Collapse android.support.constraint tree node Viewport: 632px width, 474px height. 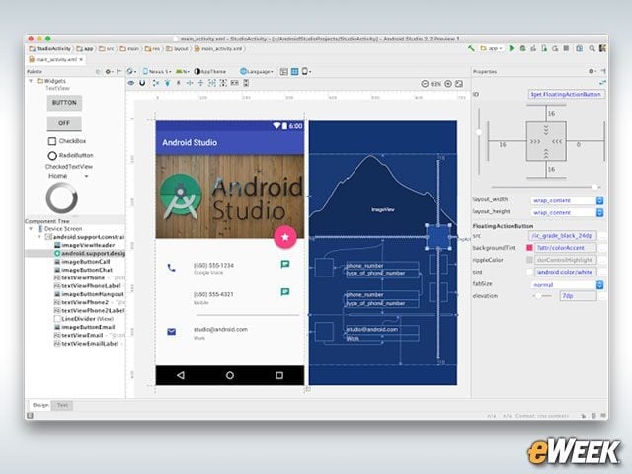pyautogui.click(x=39, y=237)
